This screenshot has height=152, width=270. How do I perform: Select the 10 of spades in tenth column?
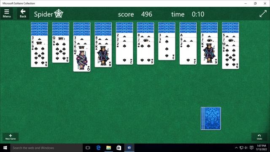click(230, 44)
